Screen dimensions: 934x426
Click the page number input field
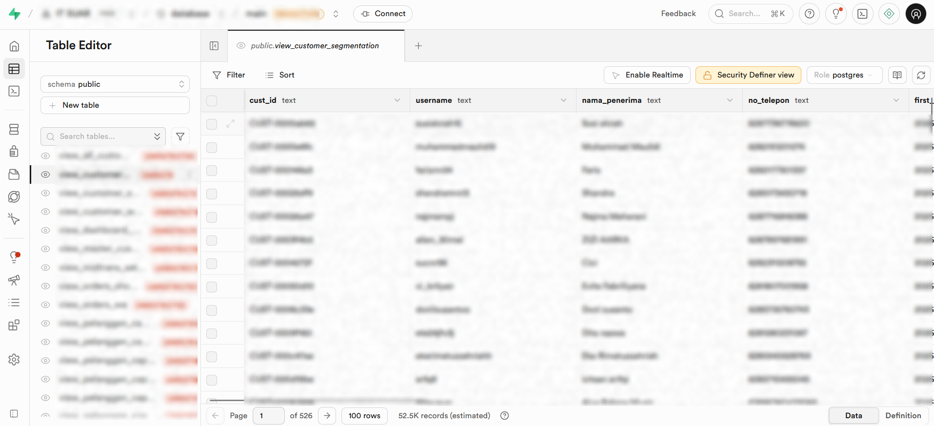[268, 415]
